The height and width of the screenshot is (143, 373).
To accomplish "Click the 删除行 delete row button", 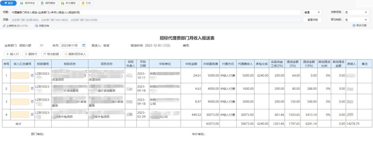I will 31,54.
